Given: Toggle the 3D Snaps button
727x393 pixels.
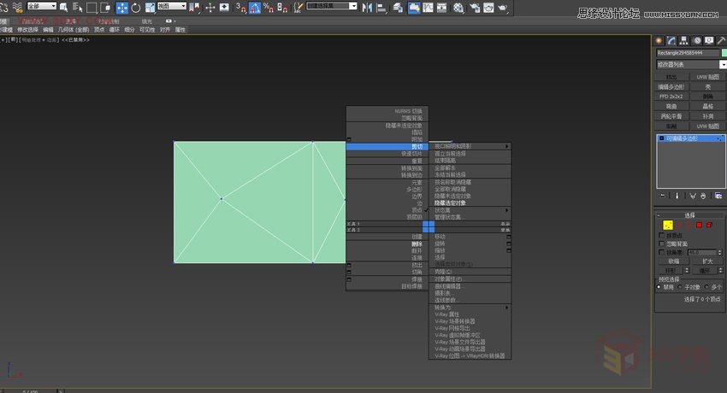Looking at the screenshot, I should 241,8.
